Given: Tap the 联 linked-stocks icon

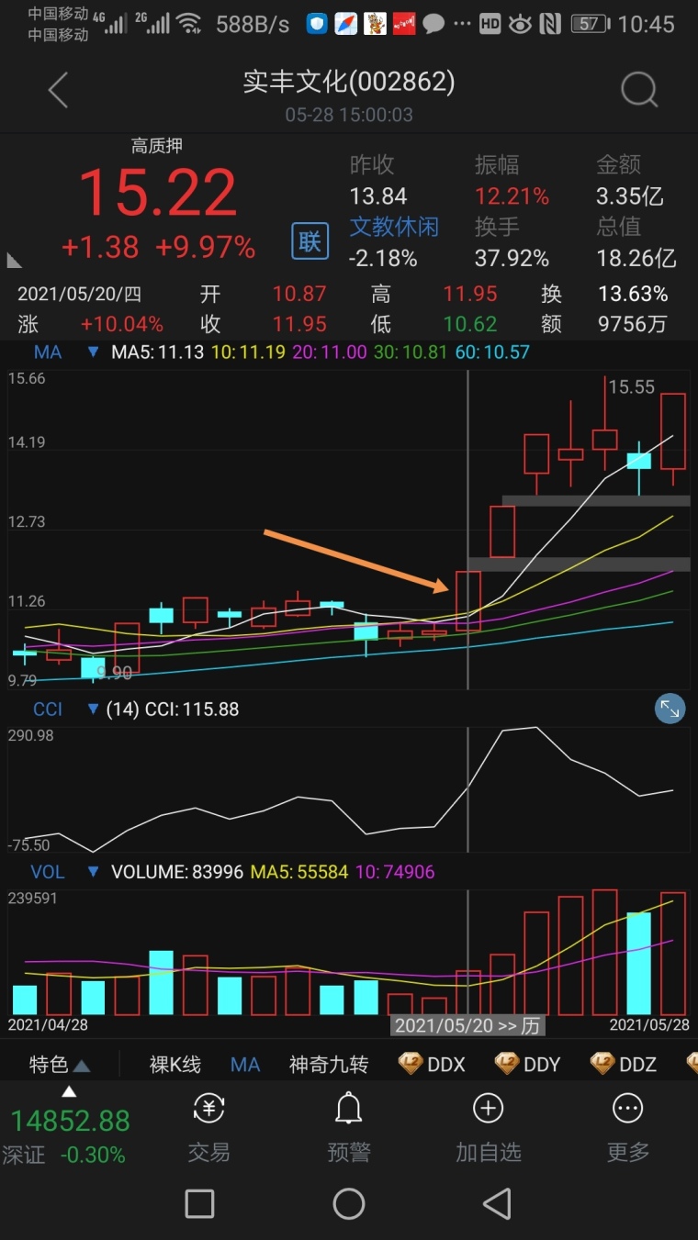Looking at the screenshot, I should pos(310,241).
